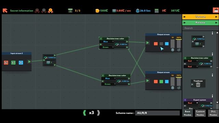Switch to DLL Nodes tab
Viewport: 219px width, 123px height.
coord(213,113)
